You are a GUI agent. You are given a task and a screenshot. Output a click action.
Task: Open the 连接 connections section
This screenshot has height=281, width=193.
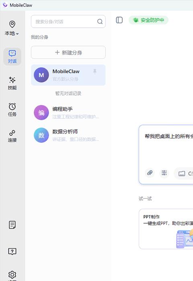[12, 136]
